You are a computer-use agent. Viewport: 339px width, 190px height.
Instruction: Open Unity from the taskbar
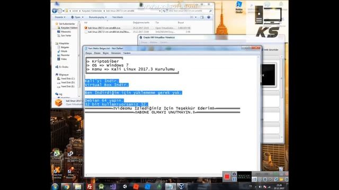click(125, 186)
